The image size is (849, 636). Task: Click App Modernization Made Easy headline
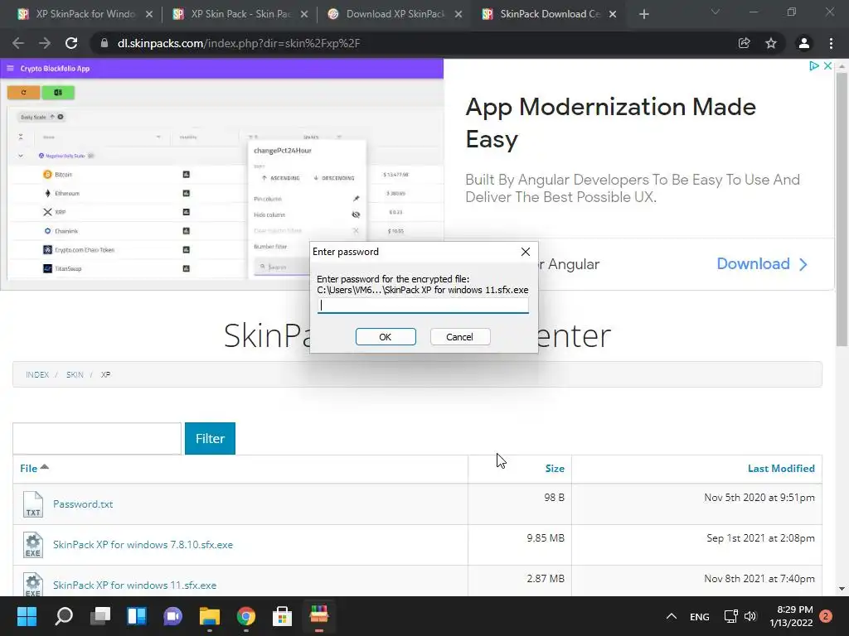pyautogui.click(x=610, y=123)
